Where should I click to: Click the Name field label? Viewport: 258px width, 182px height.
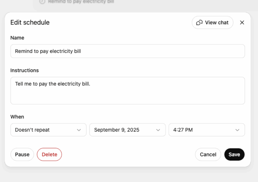[17, 38]
